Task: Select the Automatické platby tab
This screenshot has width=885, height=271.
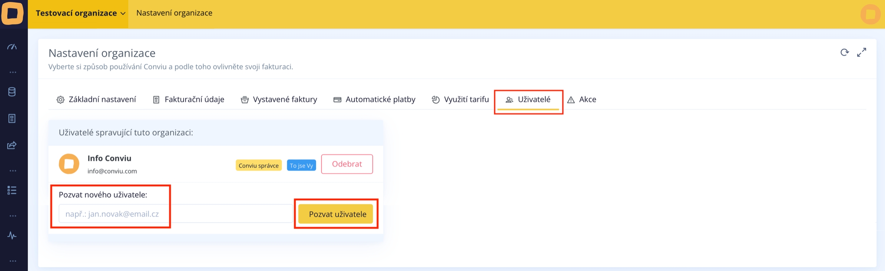Action: click(375, 100)
